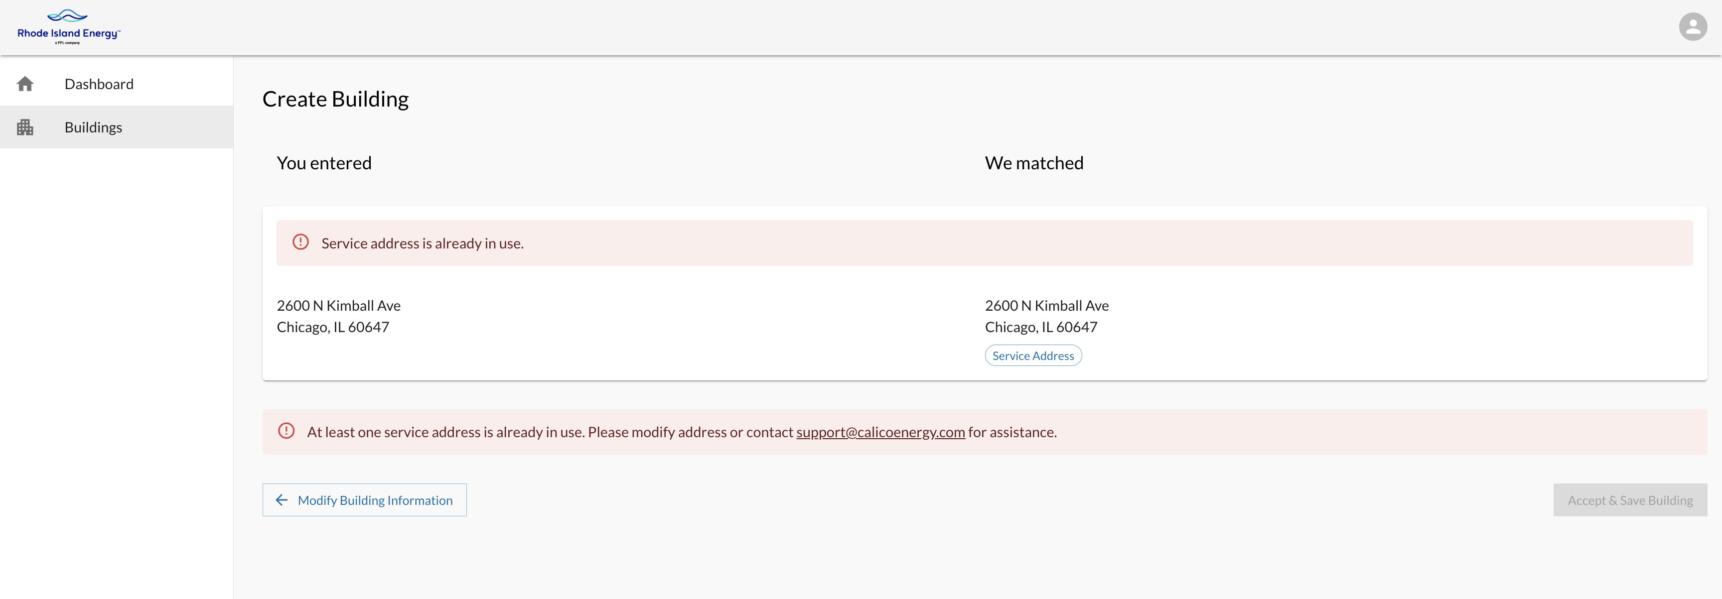The height and width of the screenshot is (599, 1722).
Task: Click the 'Service address is already in use' message
Action: click(423, 244)
